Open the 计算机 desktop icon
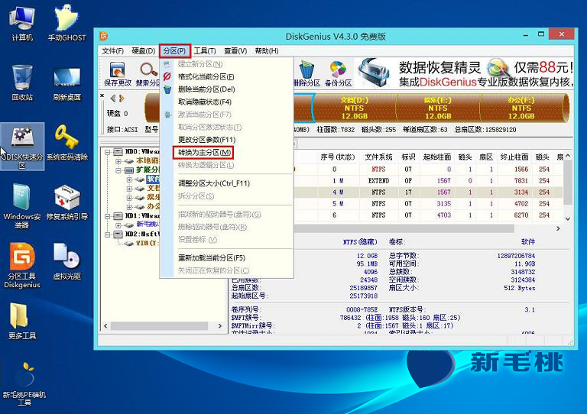 [x=22, y=23]
